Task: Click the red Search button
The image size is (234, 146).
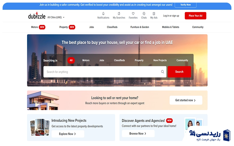Action: [179, 72]
